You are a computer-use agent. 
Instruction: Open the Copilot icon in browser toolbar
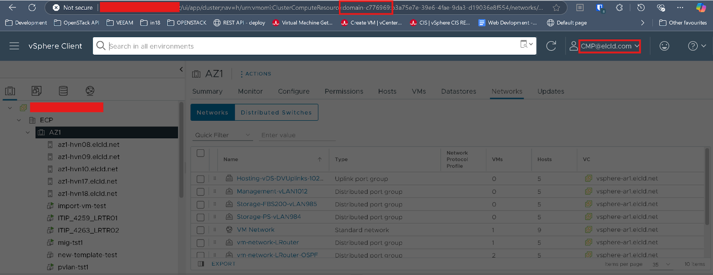[x=701, y=8]
